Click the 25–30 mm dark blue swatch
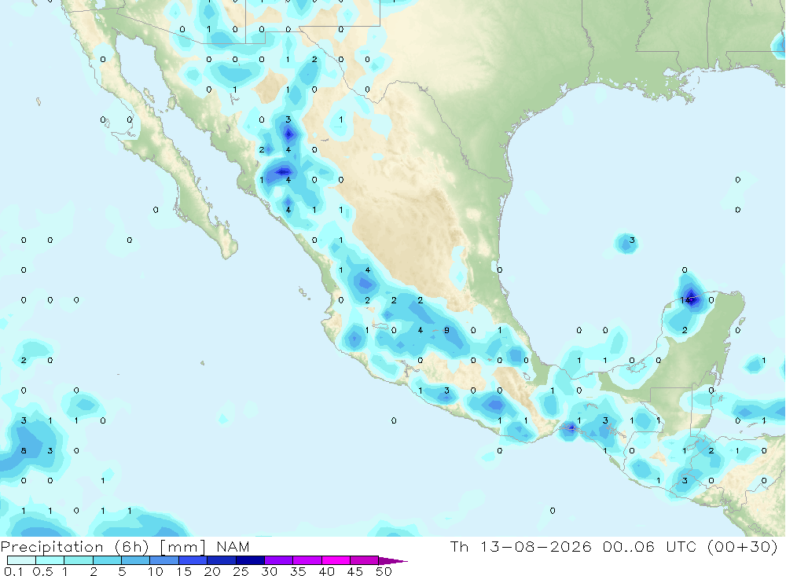Screen dimensions: 786x576 tap(250, 560)
